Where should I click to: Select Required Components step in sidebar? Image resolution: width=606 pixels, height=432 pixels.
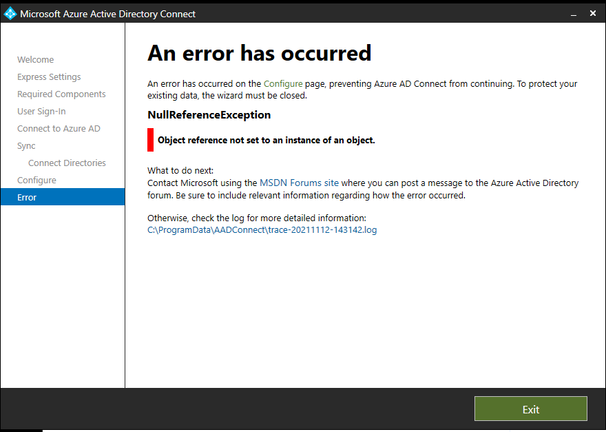click(61, 94)
